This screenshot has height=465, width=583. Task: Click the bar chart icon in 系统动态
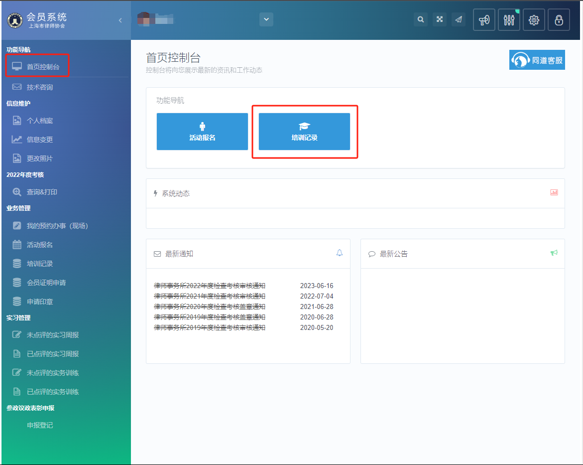(554, 192)
